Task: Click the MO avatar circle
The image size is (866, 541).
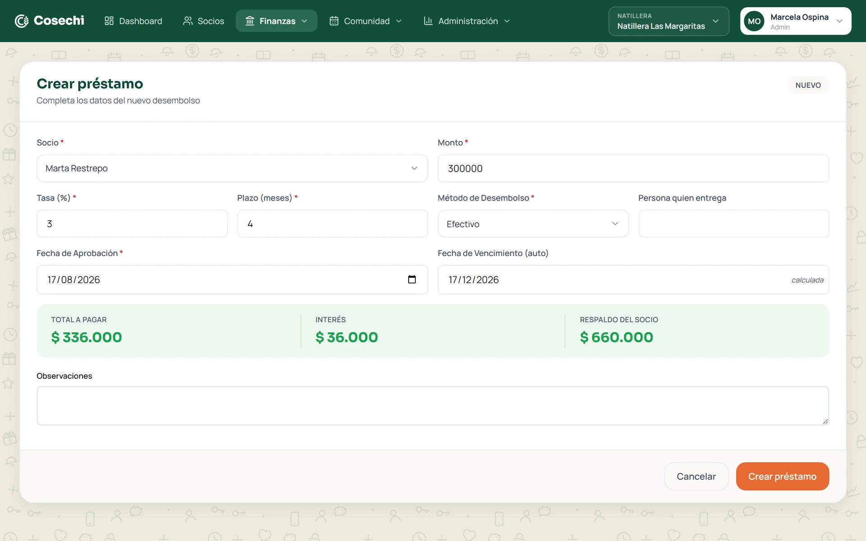Action: [x=754, y=21]
